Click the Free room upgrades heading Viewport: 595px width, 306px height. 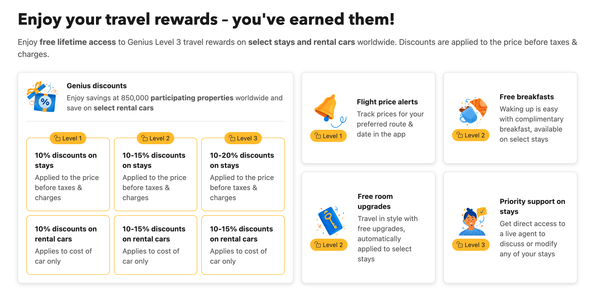coord(375,201)
